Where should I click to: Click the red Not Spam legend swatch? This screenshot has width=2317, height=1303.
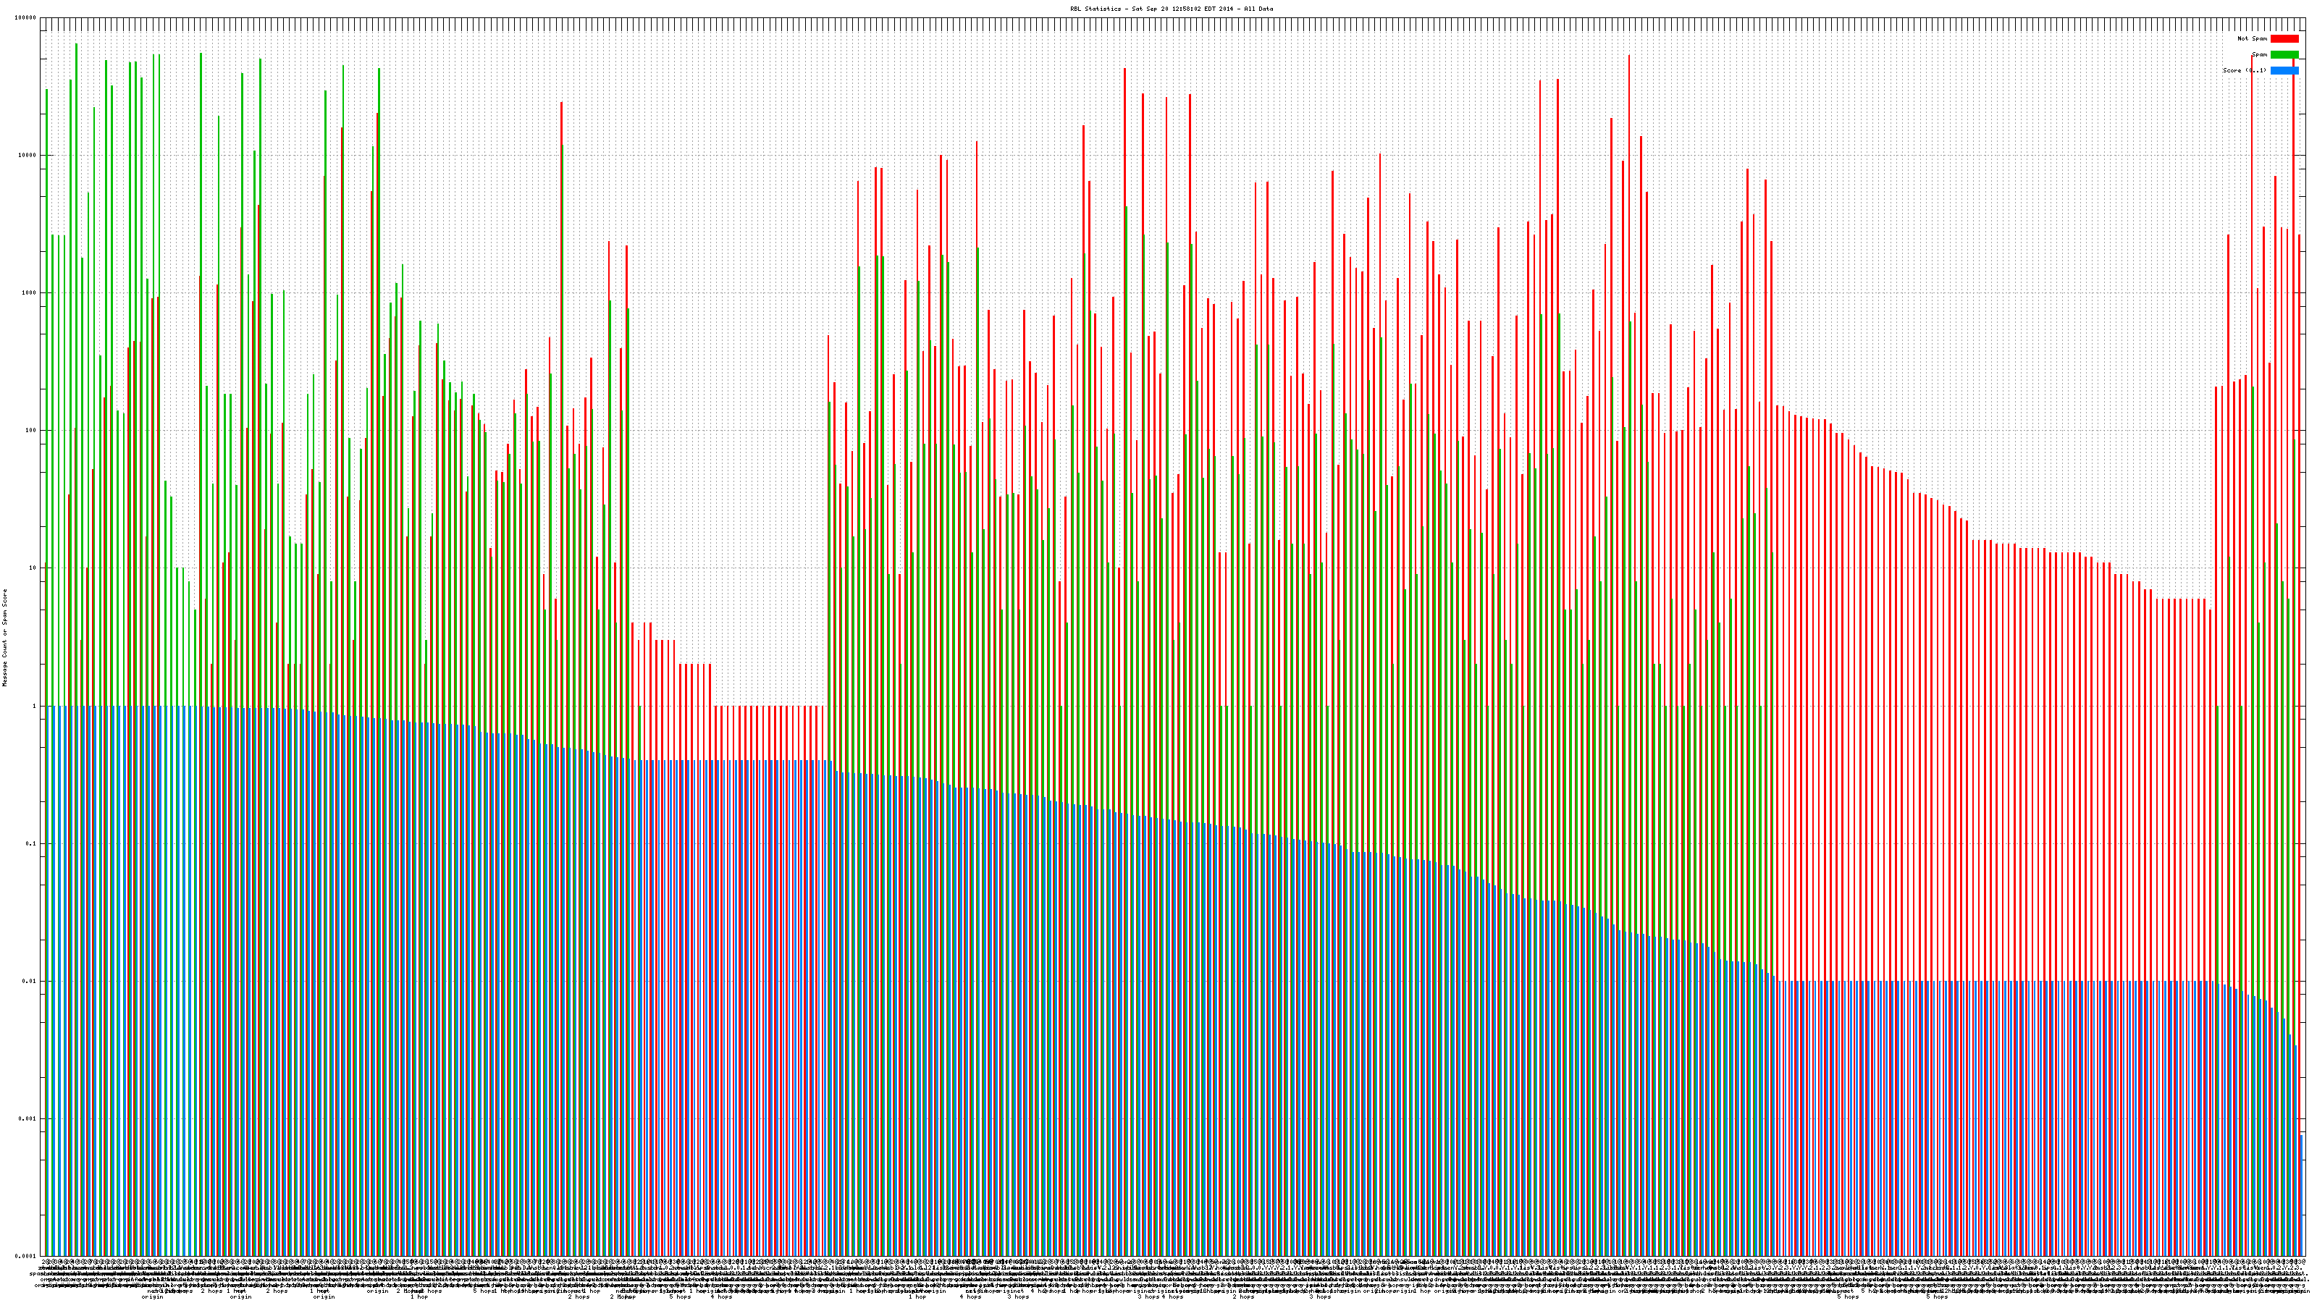(x=2284, y=38)
